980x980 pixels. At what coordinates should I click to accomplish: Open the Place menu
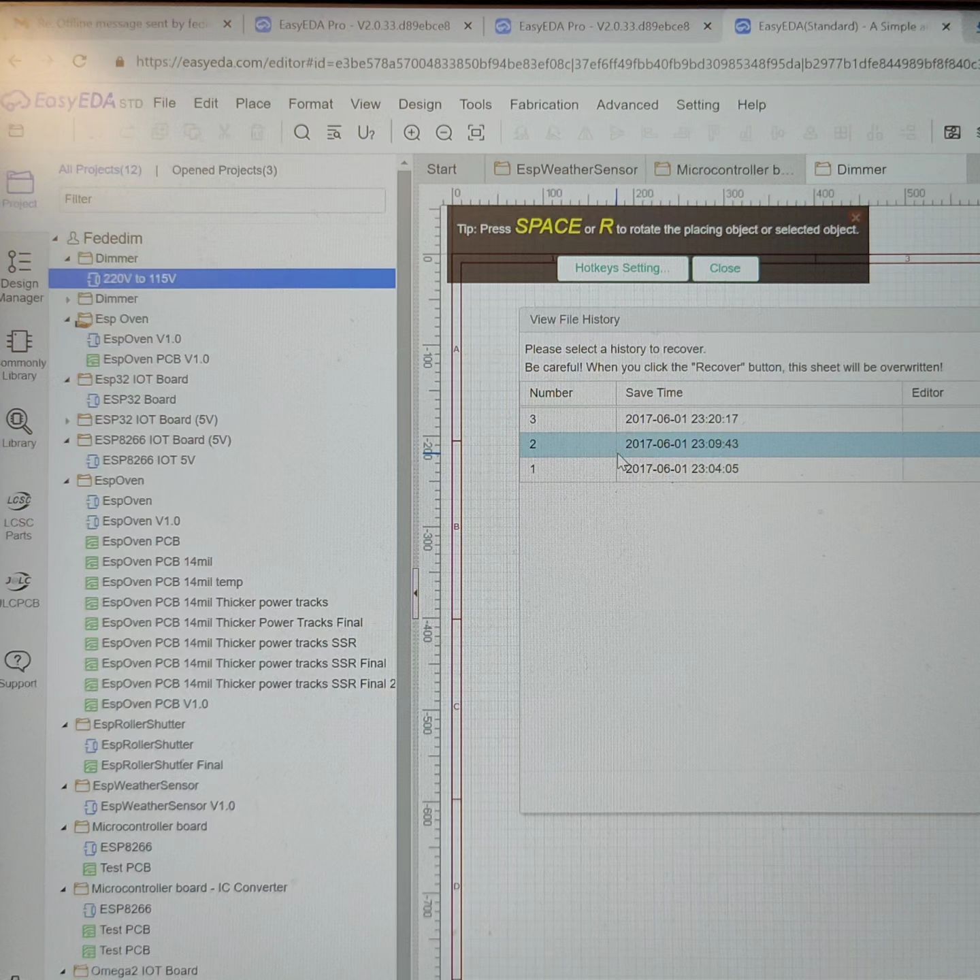coord(253,103)
